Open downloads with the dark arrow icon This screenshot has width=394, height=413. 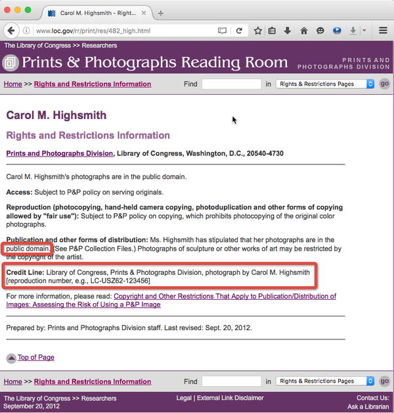point(288,30)
